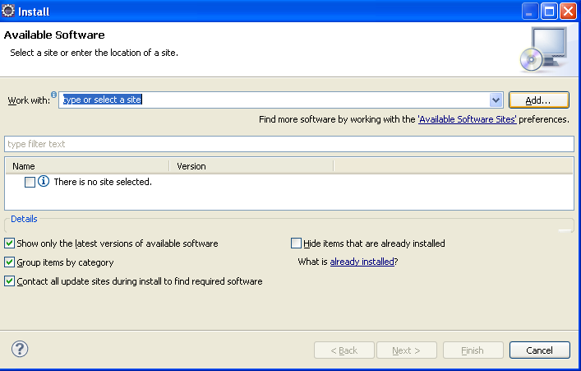Screen dimensions: 581x371
Task: Click the Eclipse icon in the title bar
Action: coord(9,11)
